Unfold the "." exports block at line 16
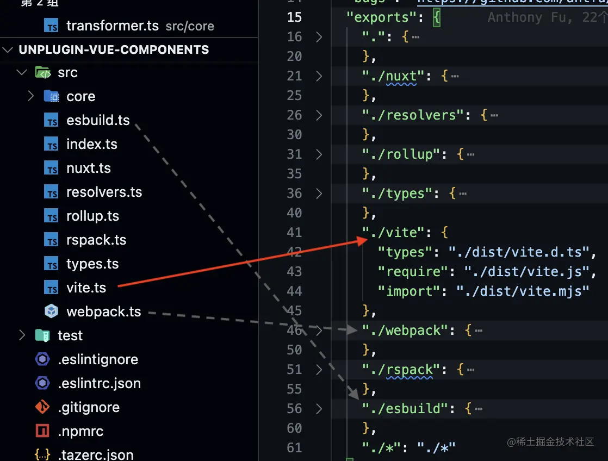Image resolution: width=608 pixels, height=461 pixels. (x=319, y=37)
